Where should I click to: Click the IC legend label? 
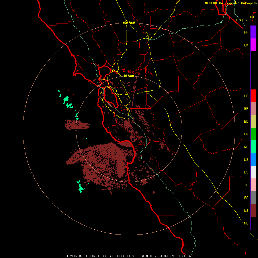(246, 185)
